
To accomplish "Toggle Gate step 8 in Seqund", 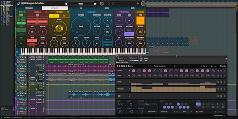I will (171, 71).
